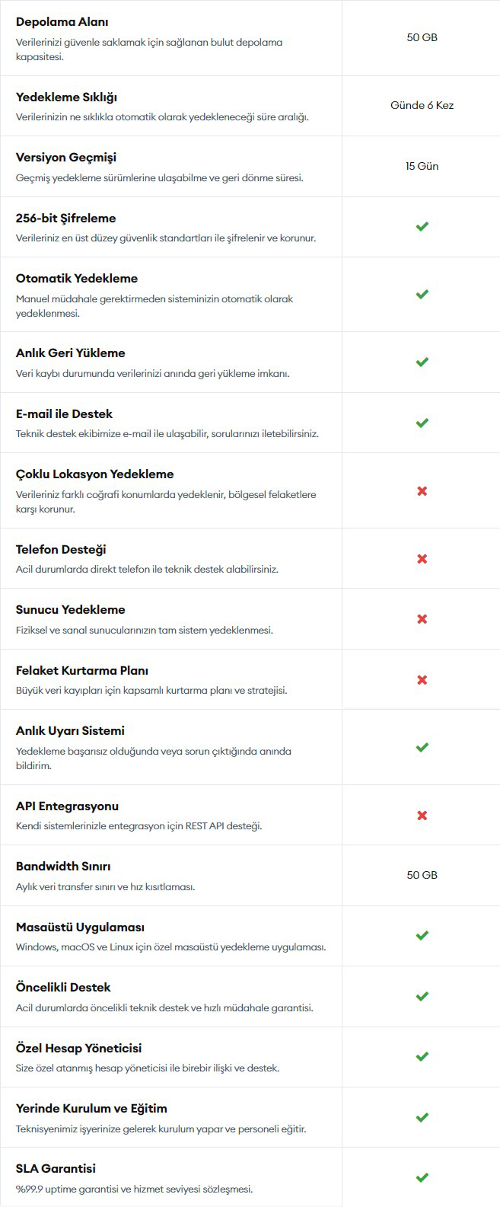The width and height of the screenshot is (500, 1207).
Task: Click the Günde 6 Kez backup frequency value
Action: click(x=422, y=105)
